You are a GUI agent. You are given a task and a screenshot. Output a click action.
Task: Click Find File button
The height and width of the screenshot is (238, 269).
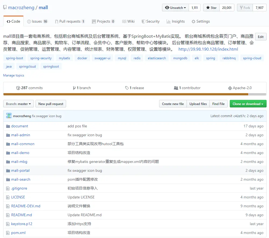[218, 104]
